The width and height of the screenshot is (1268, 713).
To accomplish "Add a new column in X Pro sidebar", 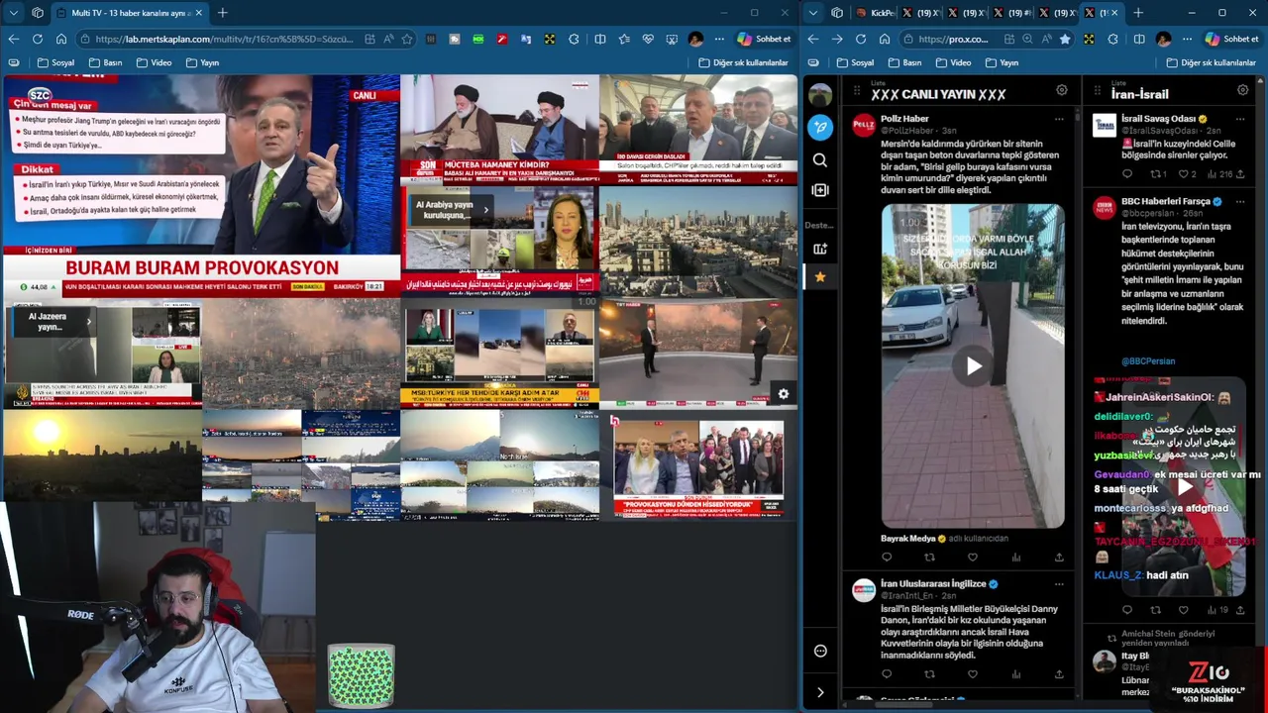I will click(820, 190).
